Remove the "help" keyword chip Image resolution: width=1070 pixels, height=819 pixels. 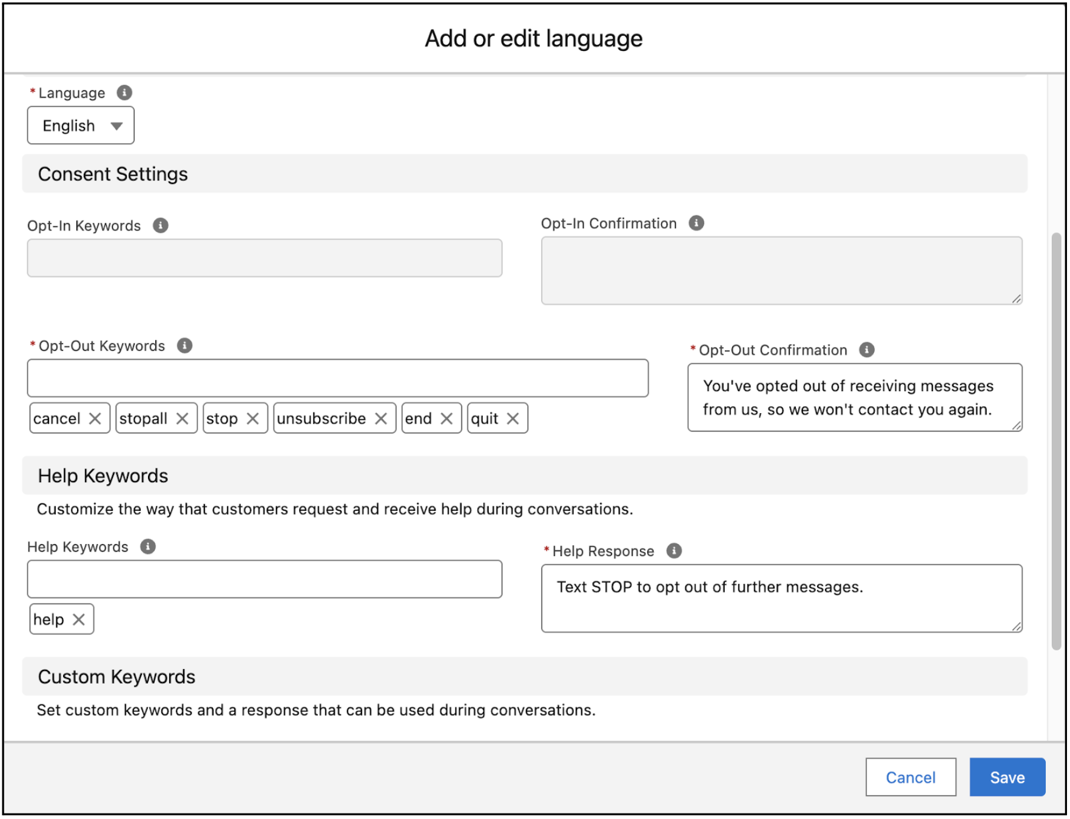point(78,619)
